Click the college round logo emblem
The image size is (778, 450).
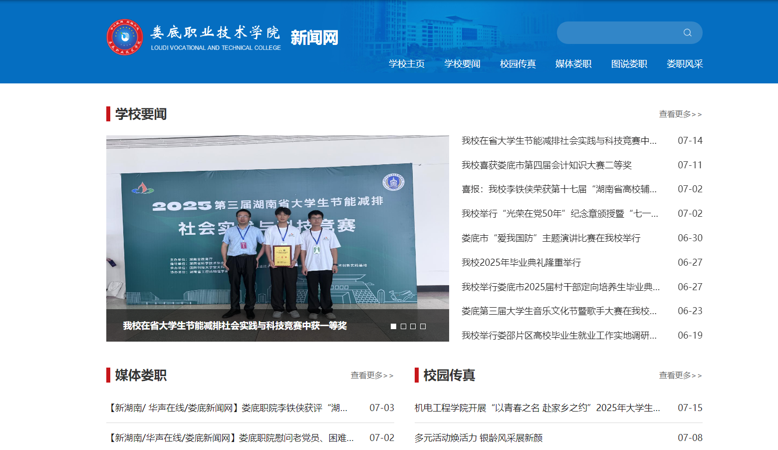[x=125, y=37]
